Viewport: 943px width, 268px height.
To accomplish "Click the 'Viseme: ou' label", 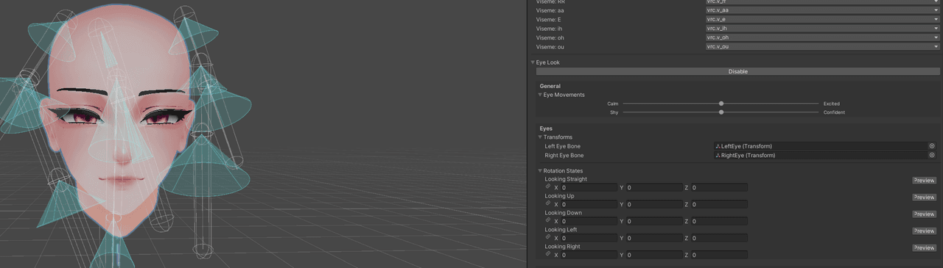I will pos(550,46).
